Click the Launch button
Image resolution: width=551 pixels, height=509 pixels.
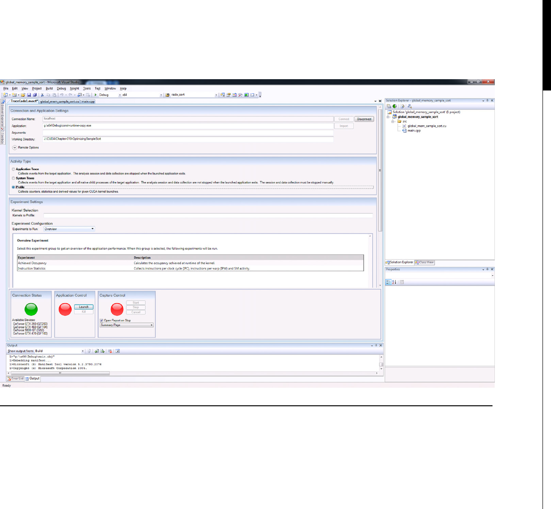click(x=83, y=307)
